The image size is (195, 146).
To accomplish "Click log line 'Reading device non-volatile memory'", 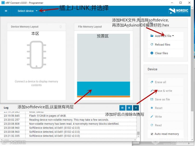I will 69,120.
